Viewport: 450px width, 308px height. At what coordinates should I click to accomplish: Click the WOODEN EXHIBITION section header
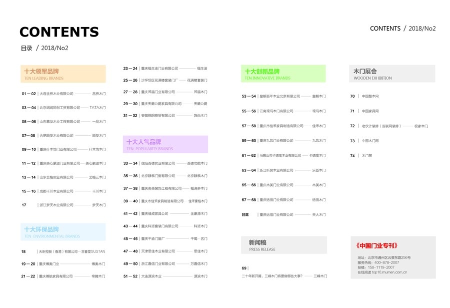[392, 74]
